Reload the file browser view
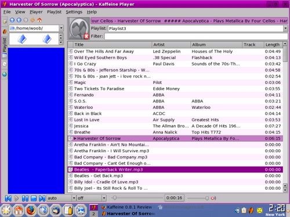The width and height of the screenshot is (290, 217). [x=32, y=20]
